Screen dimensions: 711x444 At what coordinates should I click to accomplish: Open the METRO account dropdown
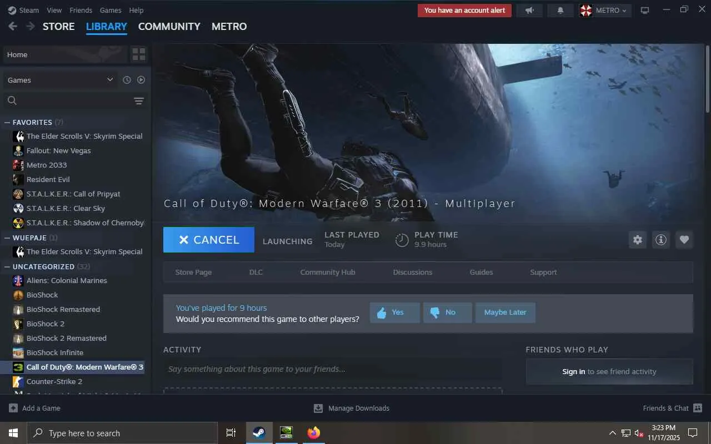(x=605, y=11)
